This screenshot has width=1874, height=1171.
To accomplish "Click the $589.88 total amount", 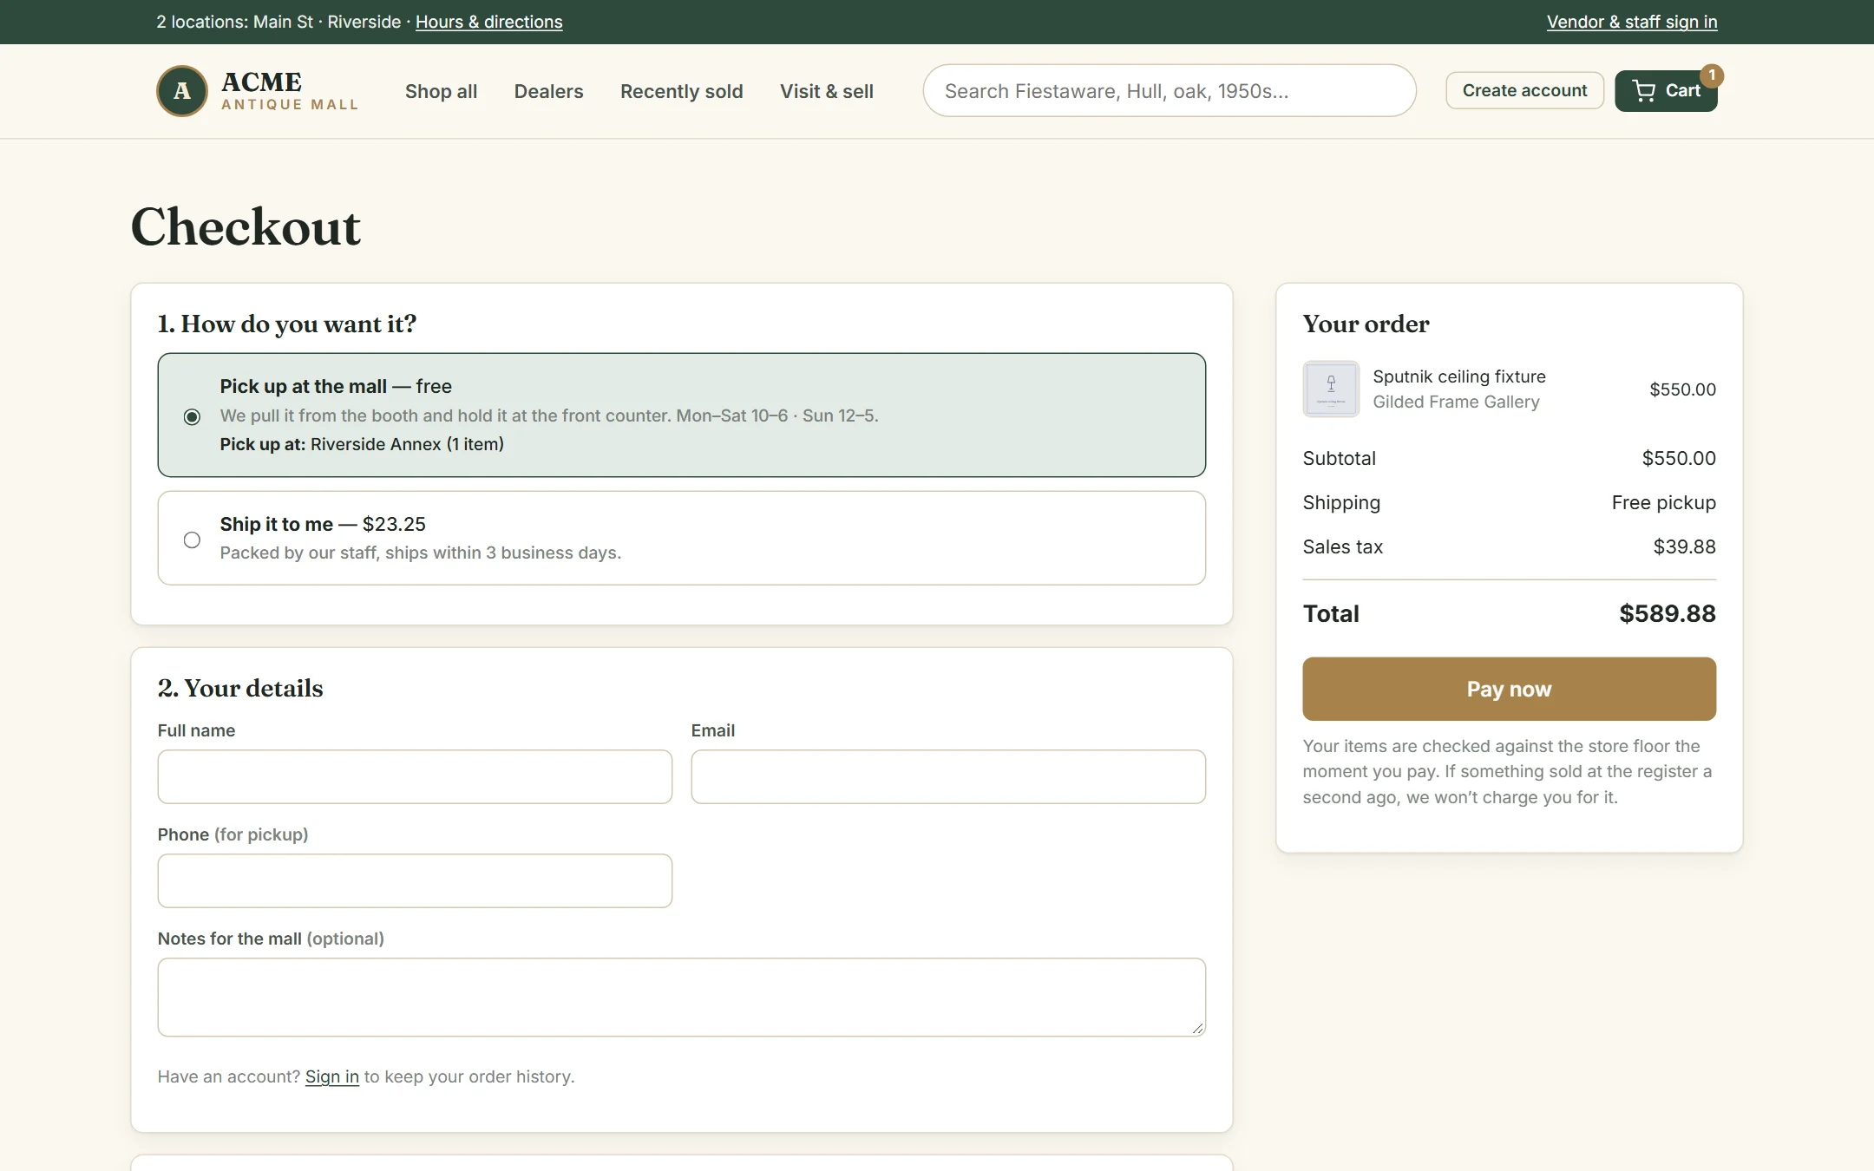I will [x=1667, y=613].
